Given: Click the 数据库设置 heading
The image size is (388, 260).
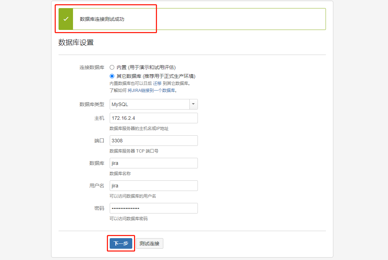Looking at the screenshot, I should pos(76,43).
